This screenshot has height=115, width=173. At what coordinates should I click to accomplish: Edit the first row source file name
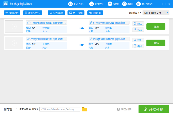click(46, 23)
